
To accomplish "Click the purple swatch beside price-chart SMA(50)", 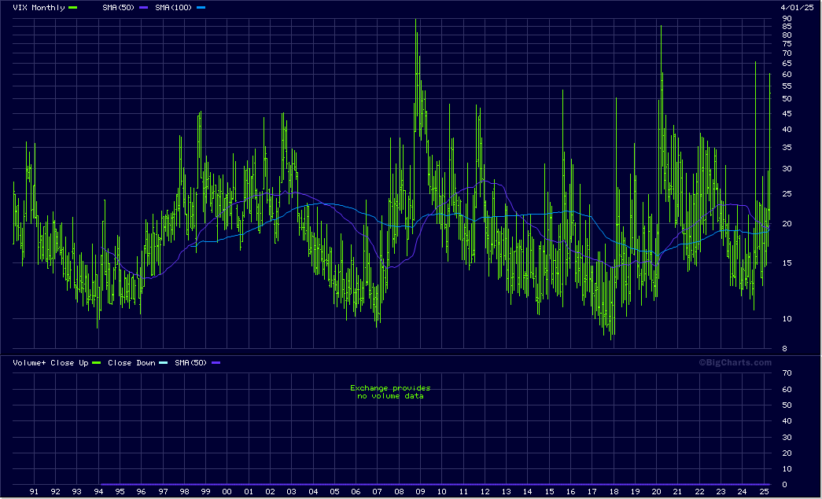I will point(144,7).
